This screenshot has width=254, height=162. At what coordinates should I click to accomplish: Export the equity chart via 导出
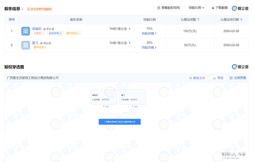pos(218,78)
